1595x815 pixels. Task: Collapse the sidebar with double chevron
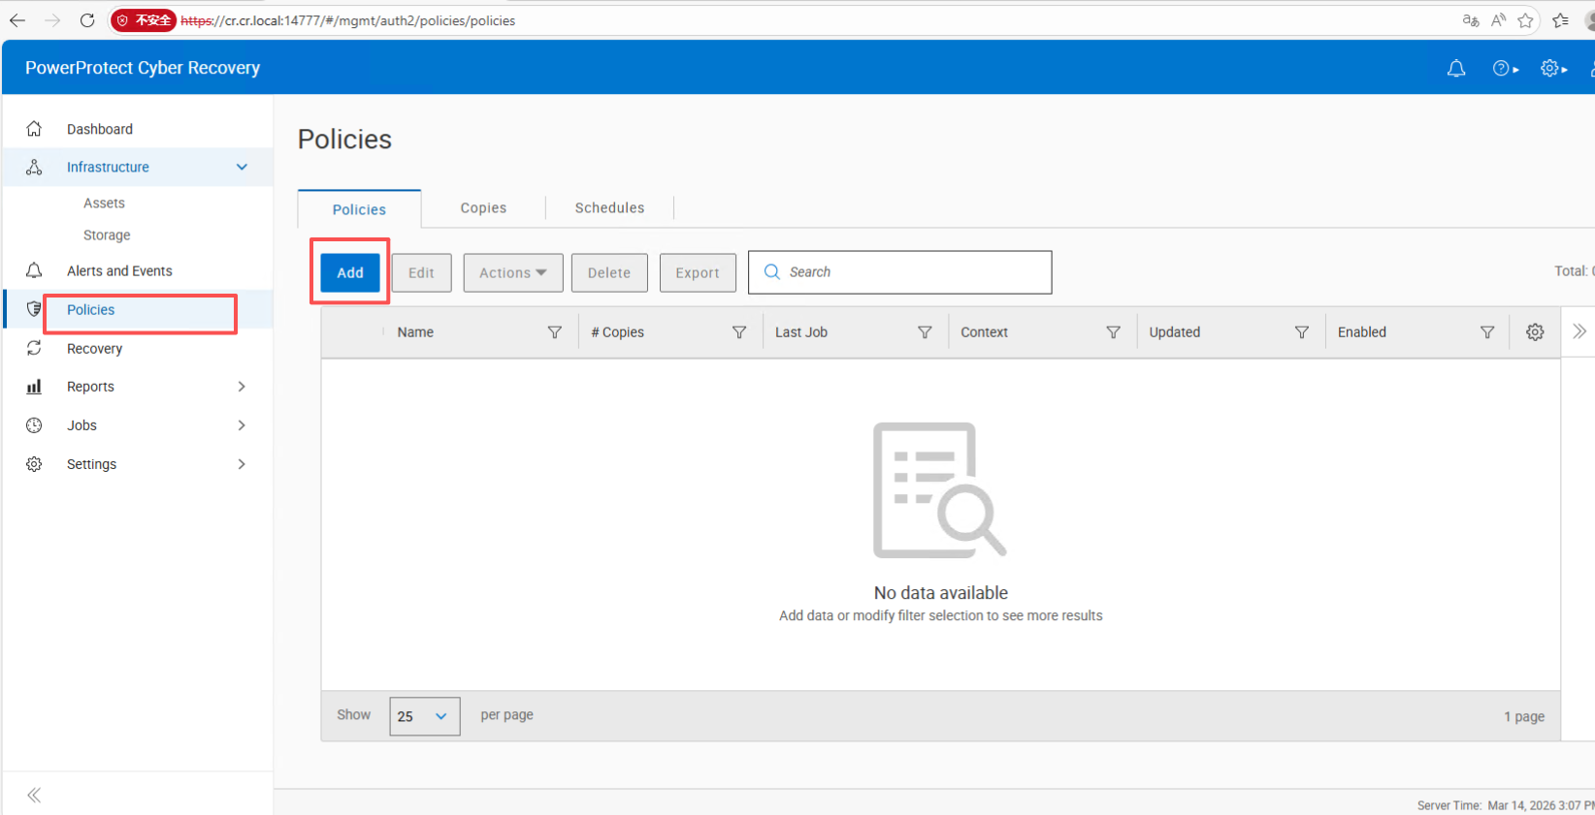click(34, 796)
